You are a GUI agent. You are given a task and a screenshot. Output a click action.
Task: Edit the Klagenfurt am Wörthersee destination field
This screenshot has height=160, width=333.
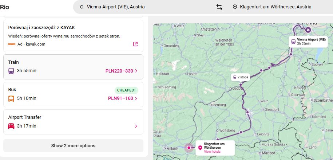tap(275, 7)
